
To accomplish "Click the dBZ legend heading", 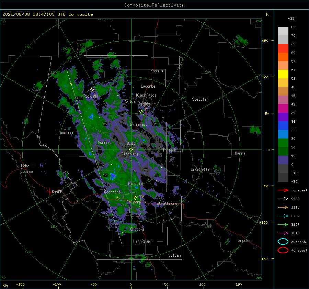I will pyautogui.click(x=291, y=18).
